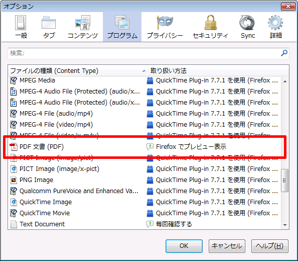Open the プライバシー mask icon panel

click(x=165, y=27)
